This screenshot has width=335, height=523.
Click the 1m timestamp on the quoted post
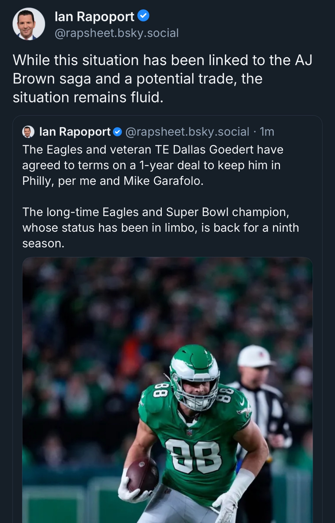[267, 132]
